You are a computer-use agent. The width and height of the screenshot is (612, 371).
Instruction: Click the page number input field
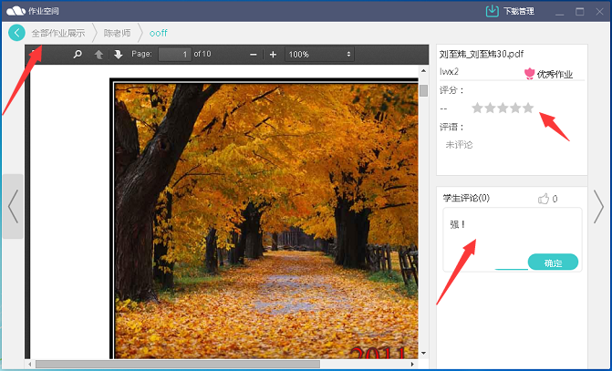[174, 55]
